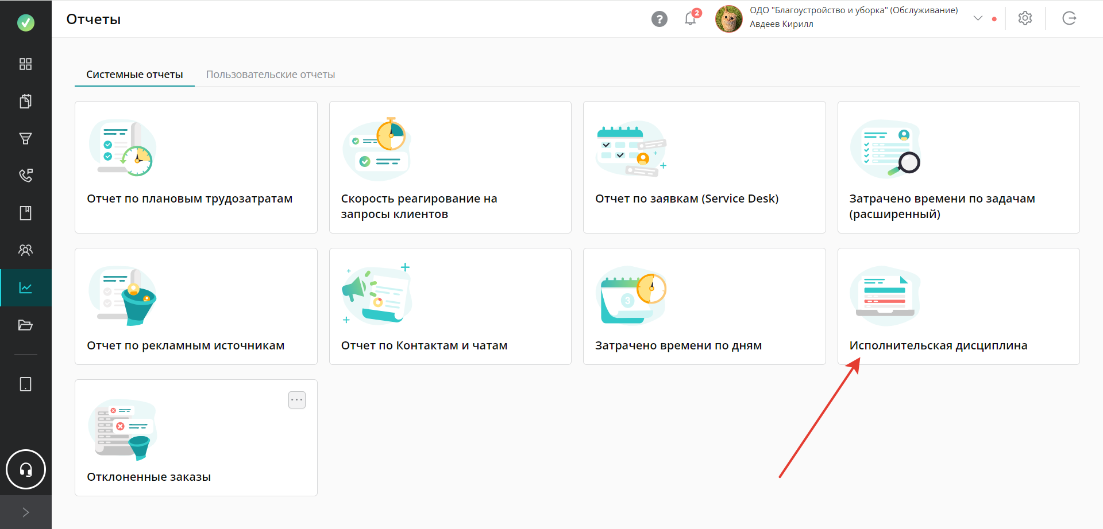Open the help question mark icon
Image resolution: width=1103 pixels, height=529 pixels.
click(660, 19)
